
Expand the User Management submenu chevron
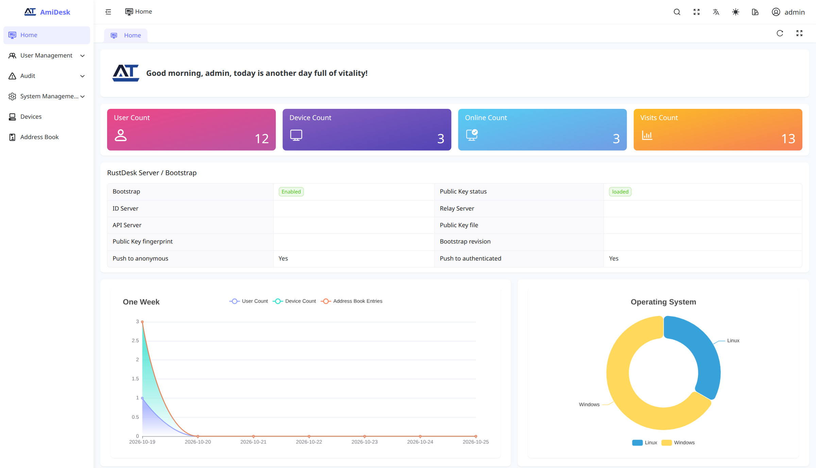(82, 55)
